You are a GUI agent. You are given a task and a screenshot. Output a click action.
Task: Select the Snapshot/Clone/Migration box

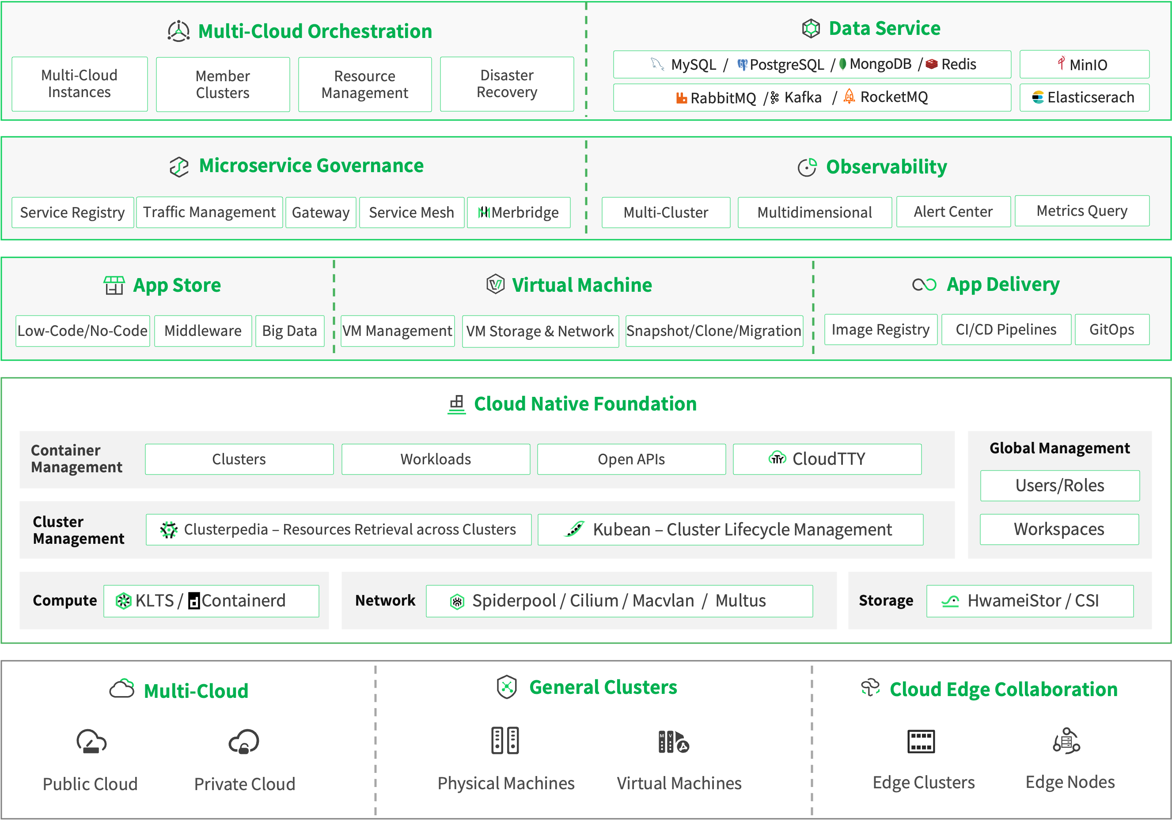[x=714, y=331]
